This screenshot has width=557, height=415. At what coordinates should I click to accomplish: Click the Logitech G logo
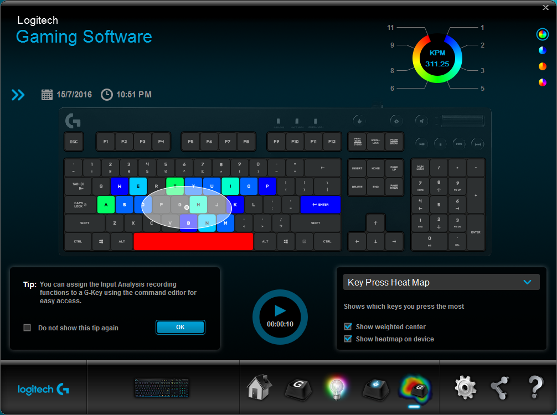pos(43,390)
